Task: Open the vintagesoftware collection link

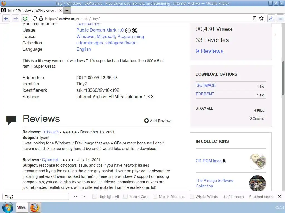Action: (121, 43)
